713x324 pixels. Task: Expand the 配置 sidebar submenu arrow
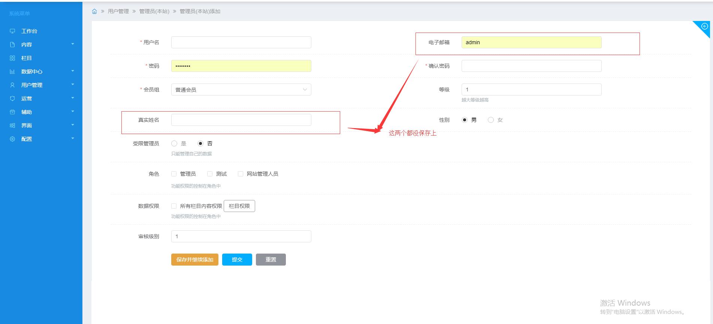[x=73, y=139]
